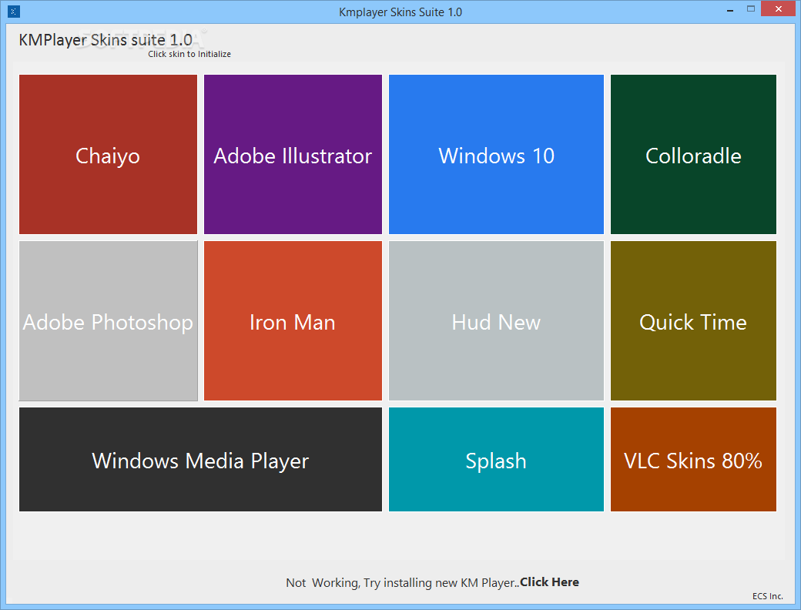Follow the Click Here install link

[549, 582]
